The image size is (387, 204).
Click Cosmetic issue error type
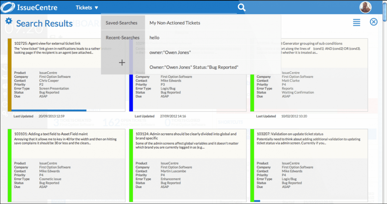point(50,179)
